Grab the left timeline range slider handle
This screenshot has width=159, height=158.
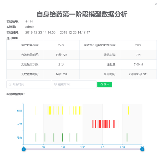click(x=24, y=149)
